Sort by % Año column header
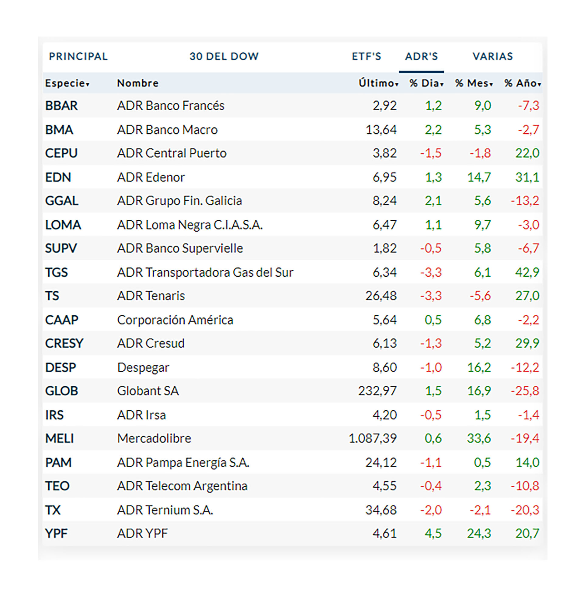Screen dimensions: 584x592 [x=523, y=83]
